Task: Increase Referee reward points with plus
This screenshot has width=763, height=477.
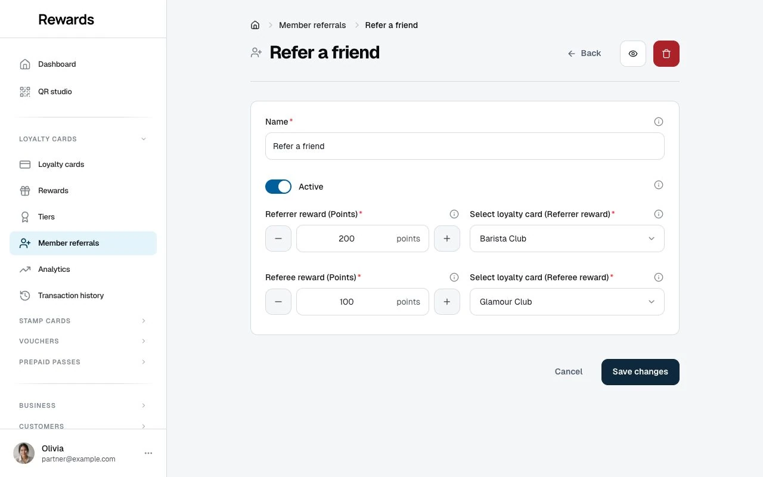Action: (x=447, y=302)
